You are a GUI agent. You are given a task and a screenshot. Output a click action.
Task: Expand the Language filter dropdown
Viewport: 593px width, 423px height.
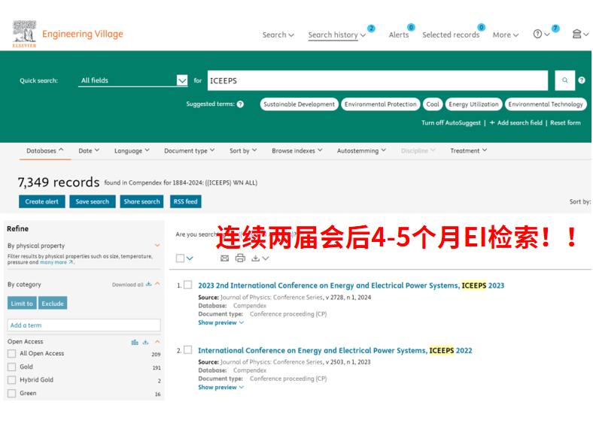click(x=132, y=151)
